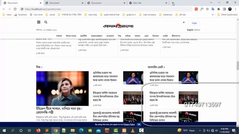Open the 'অনলাইন ভোট' section heading link

coord(156,67)
